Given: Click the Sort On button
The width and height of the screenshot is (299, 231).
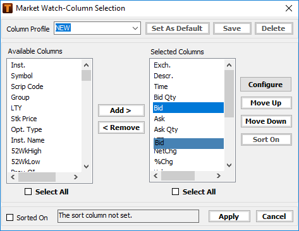Looking at the screenshot, I should tap(266, 139).
